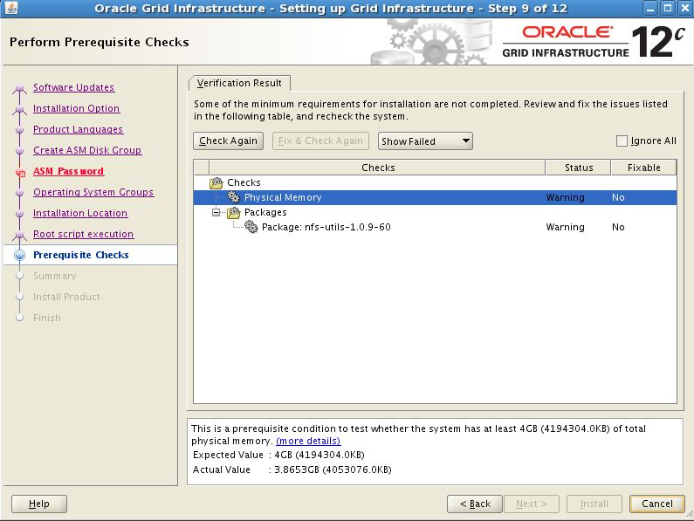This screenshot has width=694, height=521.
Task: Click the Checks folder gear icon
Action: point(216,182)
